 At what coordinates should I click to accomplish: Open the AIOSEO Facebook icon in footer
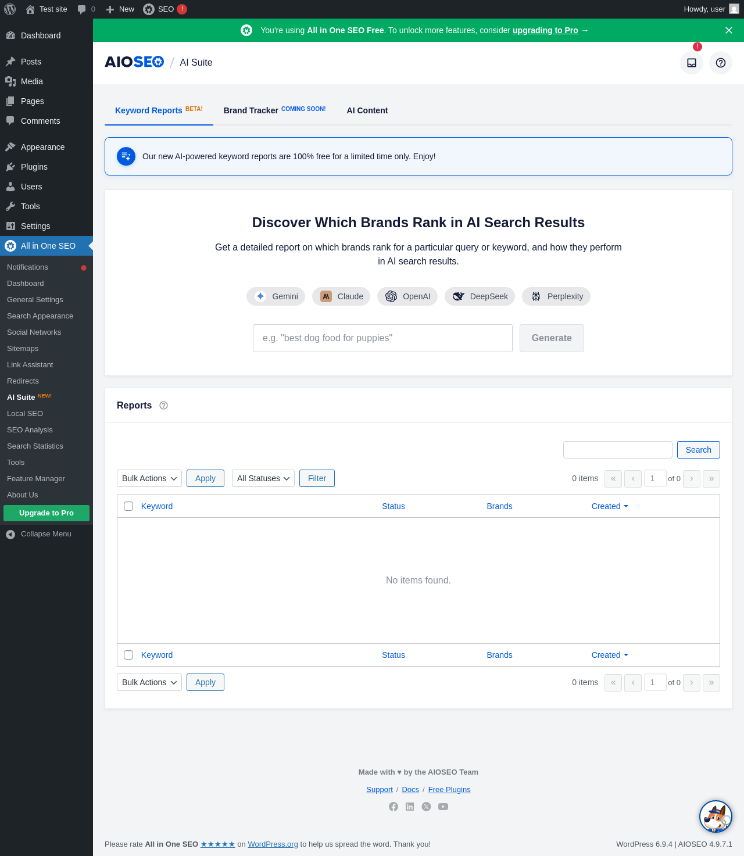[x=394, y=807]
